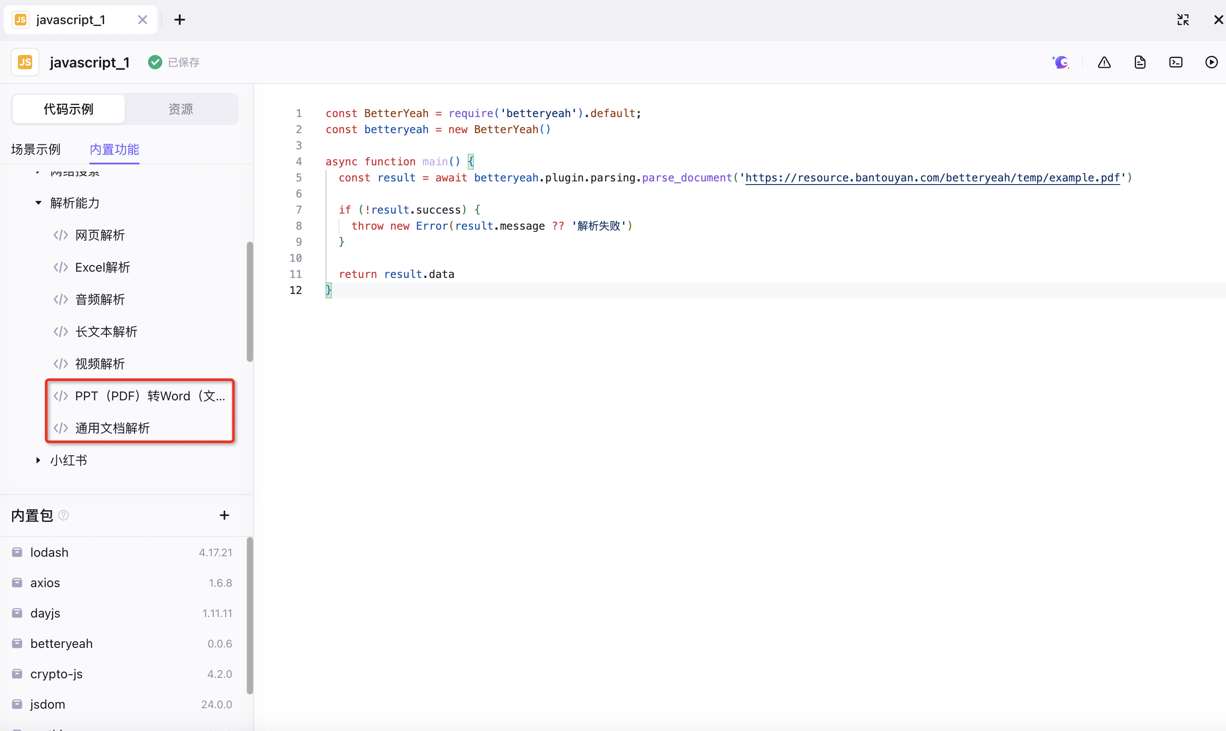
Task: Click the javascript_1 file title
Action: pos(90,62)
